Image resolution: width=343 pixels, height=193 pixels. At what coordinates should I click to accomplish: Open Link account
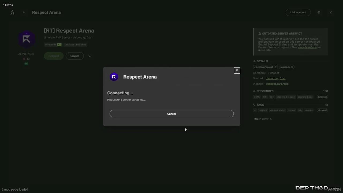coord(298,12)
